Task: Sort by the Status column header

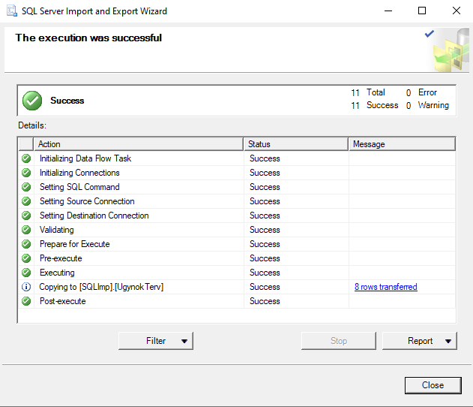Action: click(x=296, y=144)
